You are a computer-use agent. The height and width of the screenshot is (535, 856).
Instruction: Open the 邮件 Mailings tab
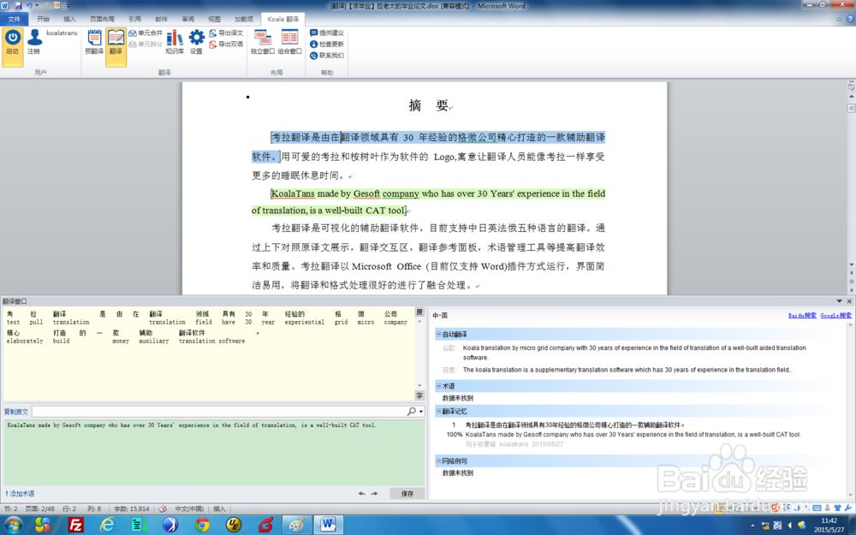click(x=162, y=19)
